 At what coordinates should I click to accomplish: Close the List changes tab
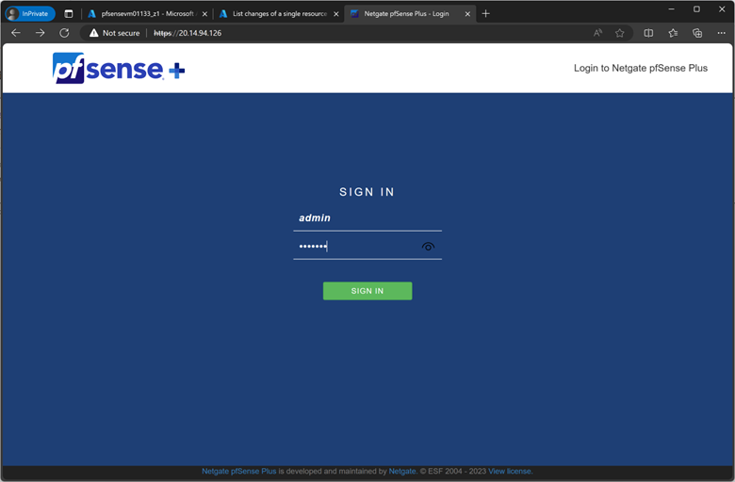pos(336,14)
